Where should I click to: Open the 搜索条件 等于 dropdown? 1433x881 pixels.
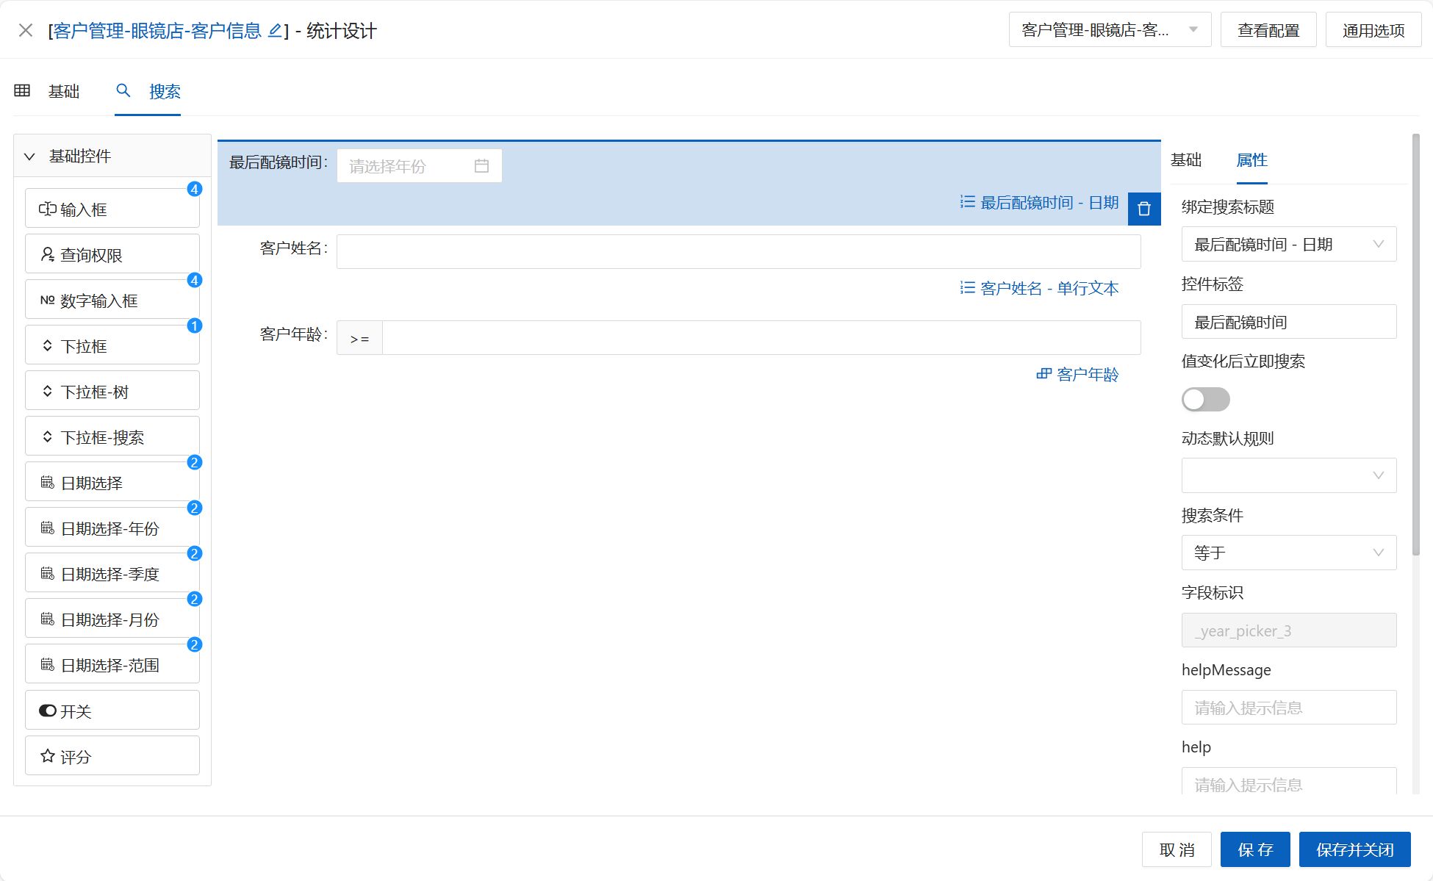pos(1288,553)
